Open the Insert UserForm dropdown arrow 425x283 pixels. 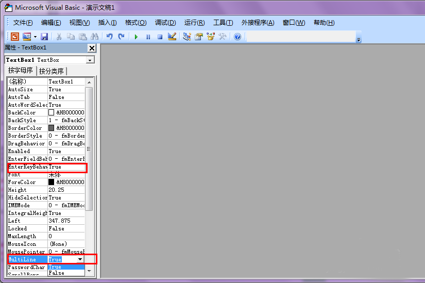(35, 37)
